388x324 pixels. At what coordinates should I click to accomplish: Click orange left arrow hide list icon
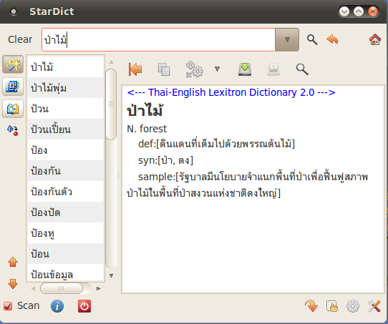(135, 69)
